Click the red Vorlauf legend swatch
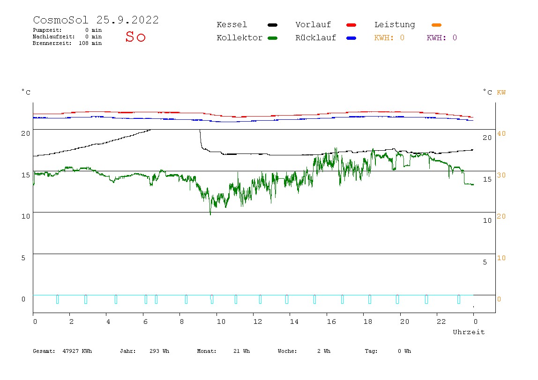 click(351, 25)
